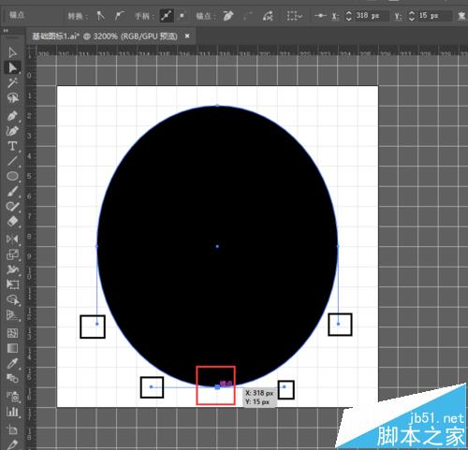Select the Line Segment tool
The height and width of the screenshot is (450, 468).
[x=12, y=161]
